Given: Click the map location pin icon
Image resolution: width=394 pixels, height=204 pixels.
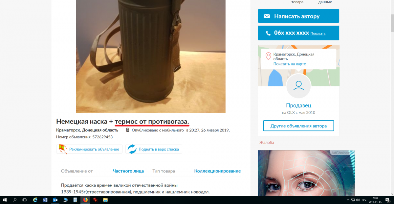Looking at the screenshot, I should 268,56.
